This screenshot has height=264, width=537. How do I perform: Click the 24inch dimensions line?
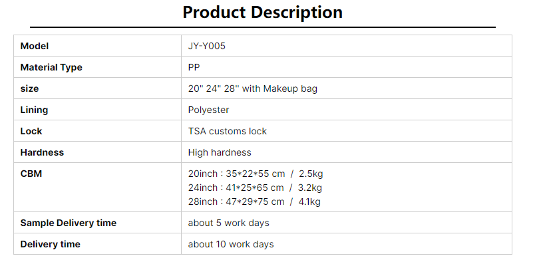pos(255,188)
